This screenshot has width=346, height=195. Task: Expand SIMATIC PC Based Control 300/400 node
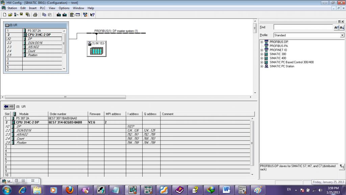(262, 62)
